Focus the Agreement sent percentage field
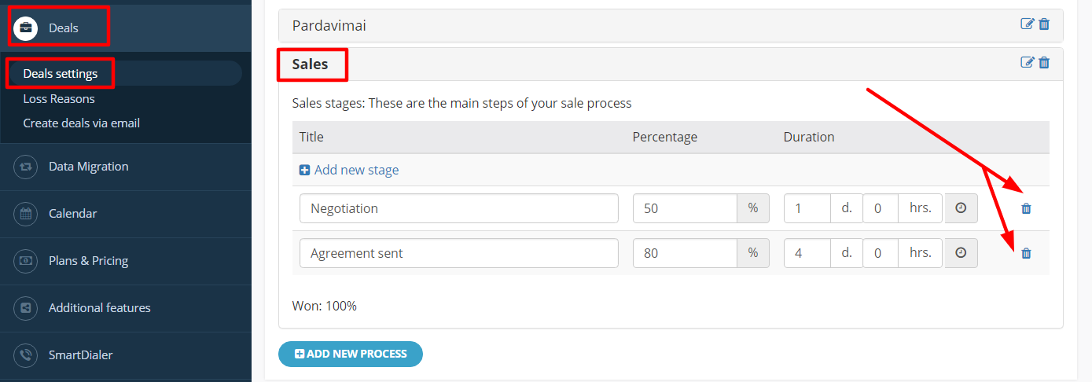 click(x=685, y=253)
